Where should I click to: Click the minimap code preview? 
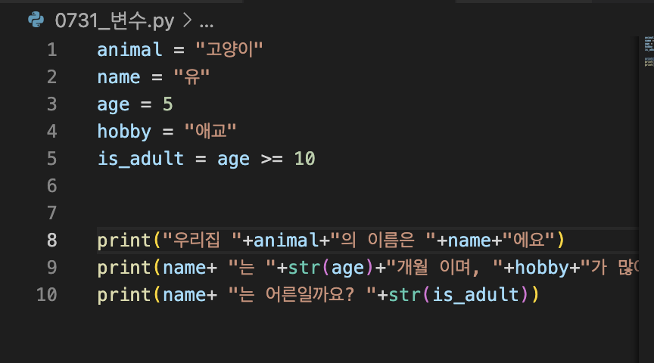[649, 51]
